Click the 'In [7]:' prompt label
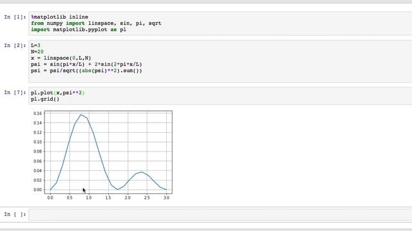 pyautogui.click(x=15, y=92)
